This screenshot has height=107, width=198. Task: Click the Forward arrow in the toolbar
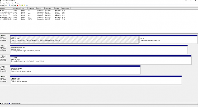pyautogui.click(x=3, y=6)
